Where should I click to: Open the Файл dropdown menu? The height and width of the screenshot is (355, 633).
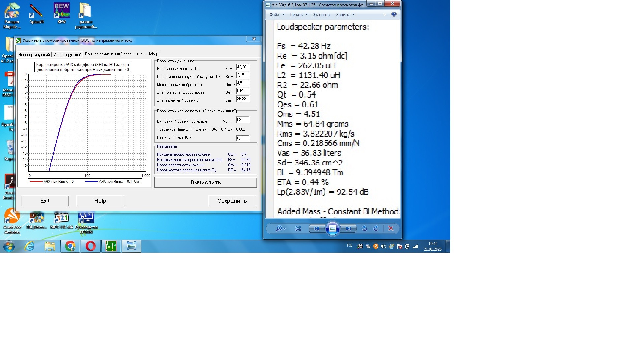pyautogui.click(x=277, y=15)
